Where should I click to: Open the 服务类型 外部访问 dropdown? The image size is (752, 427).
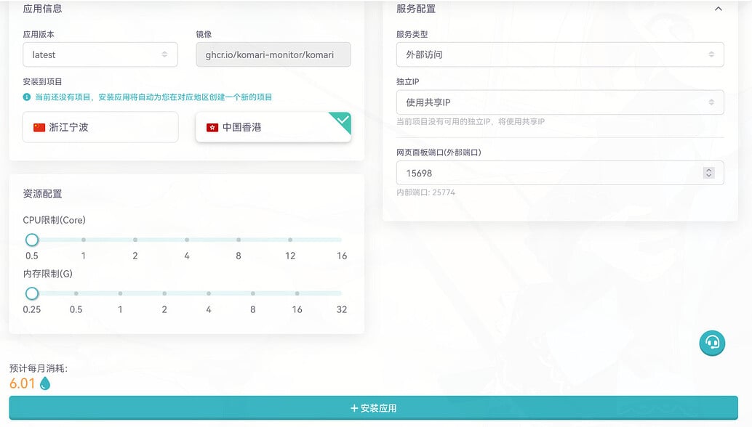click(x=559, y=54)
